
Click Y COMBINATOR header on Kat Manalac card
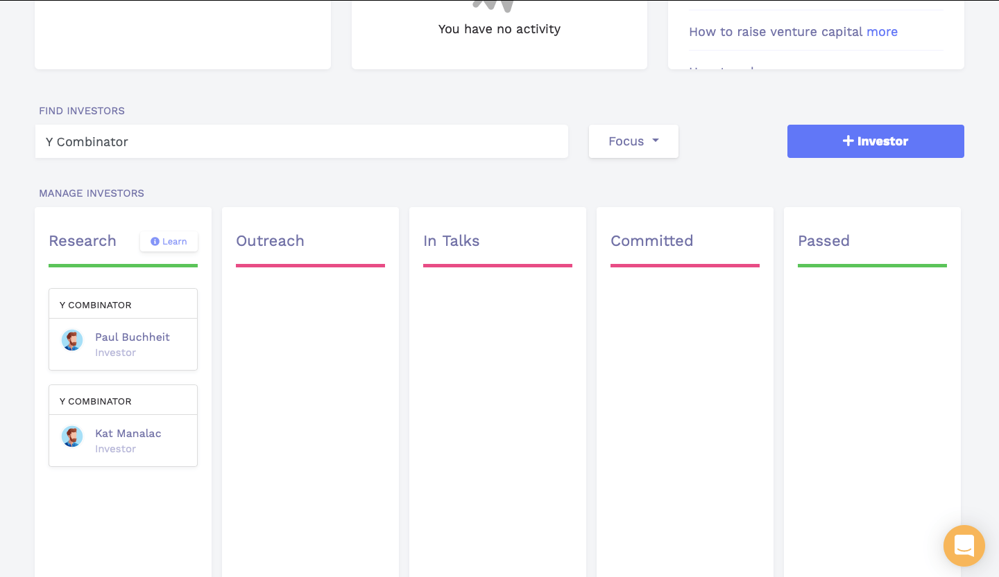pos(96,401)
